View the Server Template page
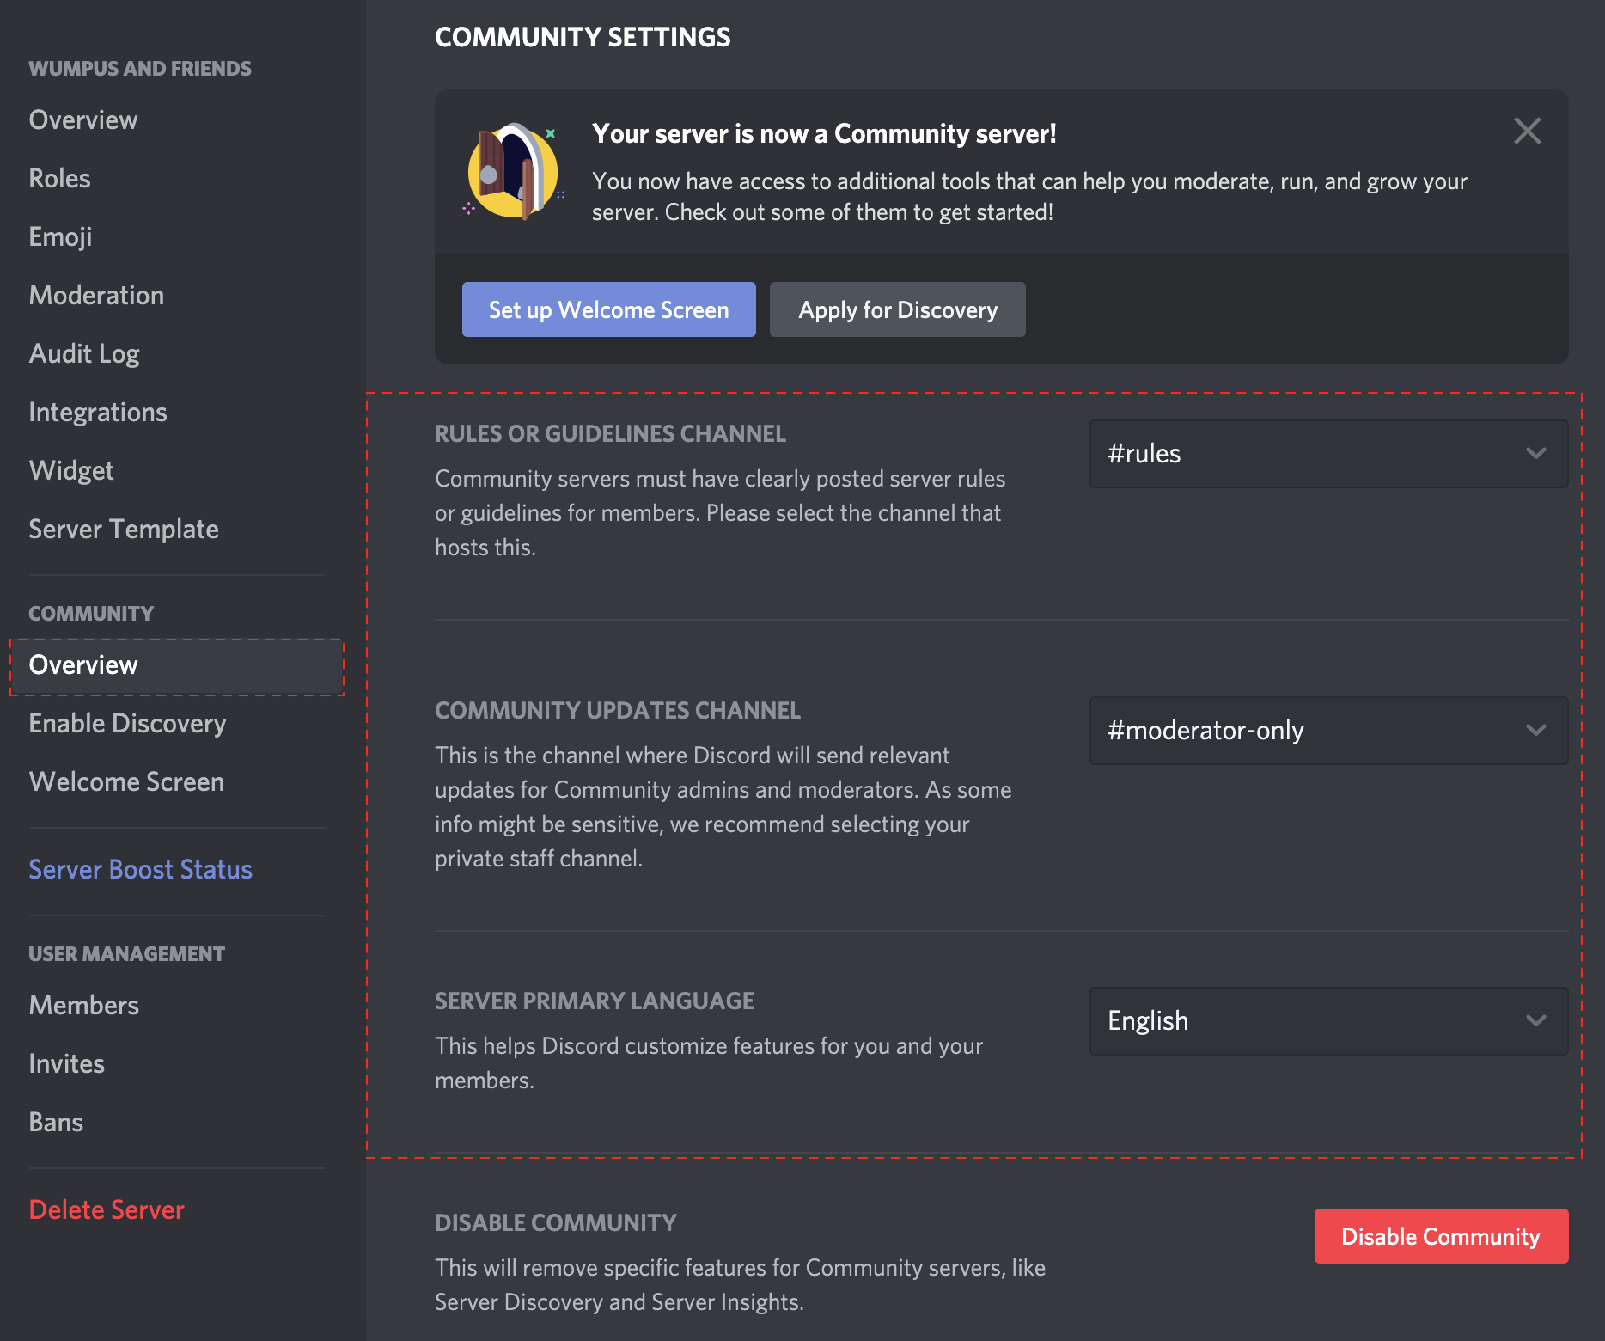1605x1341 pixels. click(x=124, y=529)
